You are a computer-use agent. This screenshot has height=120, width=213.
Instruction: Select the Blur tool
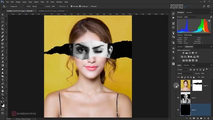(x=2, y=69)
